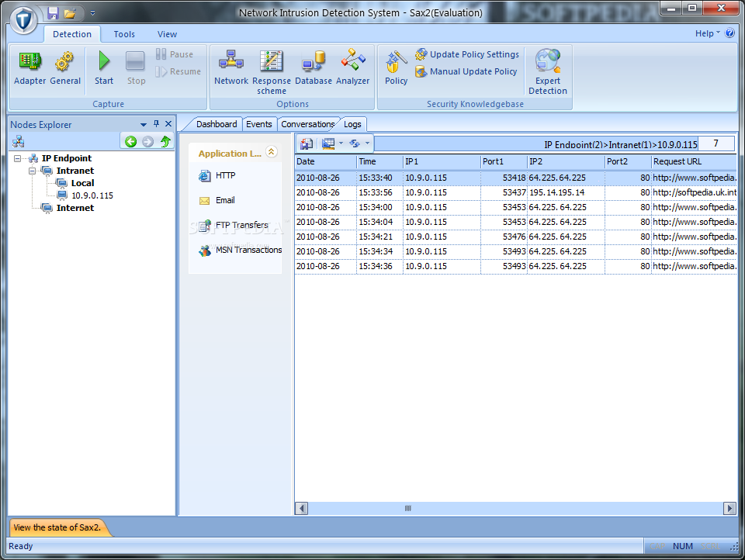Open Analyzer options
Viewport: 745px width, 560px height.
click(352, 68)
